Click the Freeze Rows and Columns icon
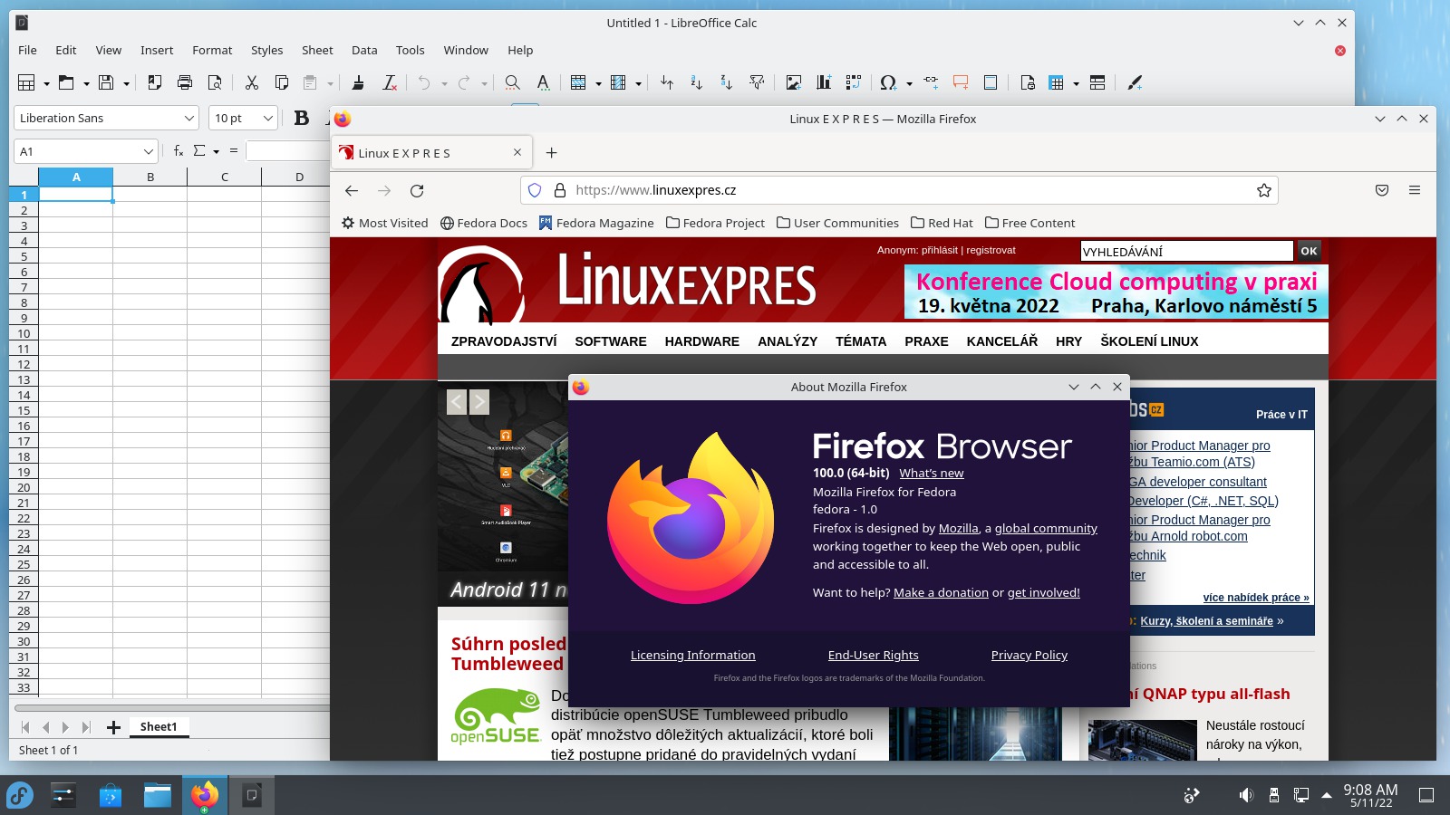The height and width of the screenshot is (815, 1450). click(x=1057, y=82)
